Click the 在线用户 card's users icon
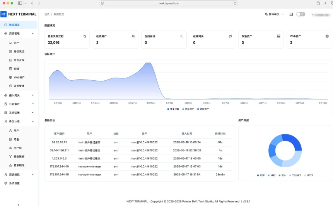This screenshot has width=333, height=207. 133,36
